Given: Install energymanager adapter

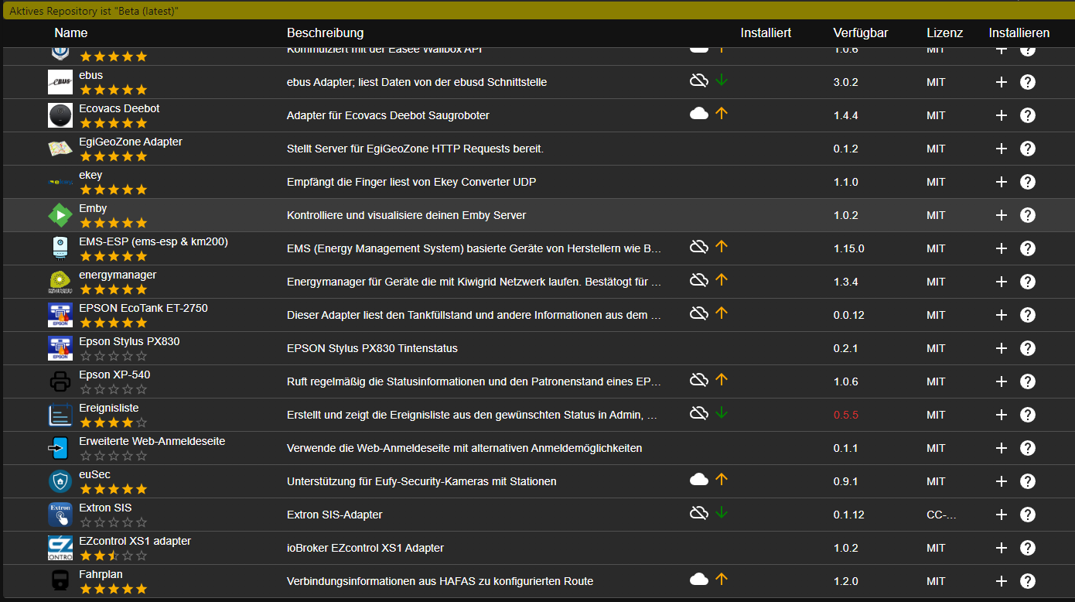Looking at the screenshot, I should tap(1001, 282).
